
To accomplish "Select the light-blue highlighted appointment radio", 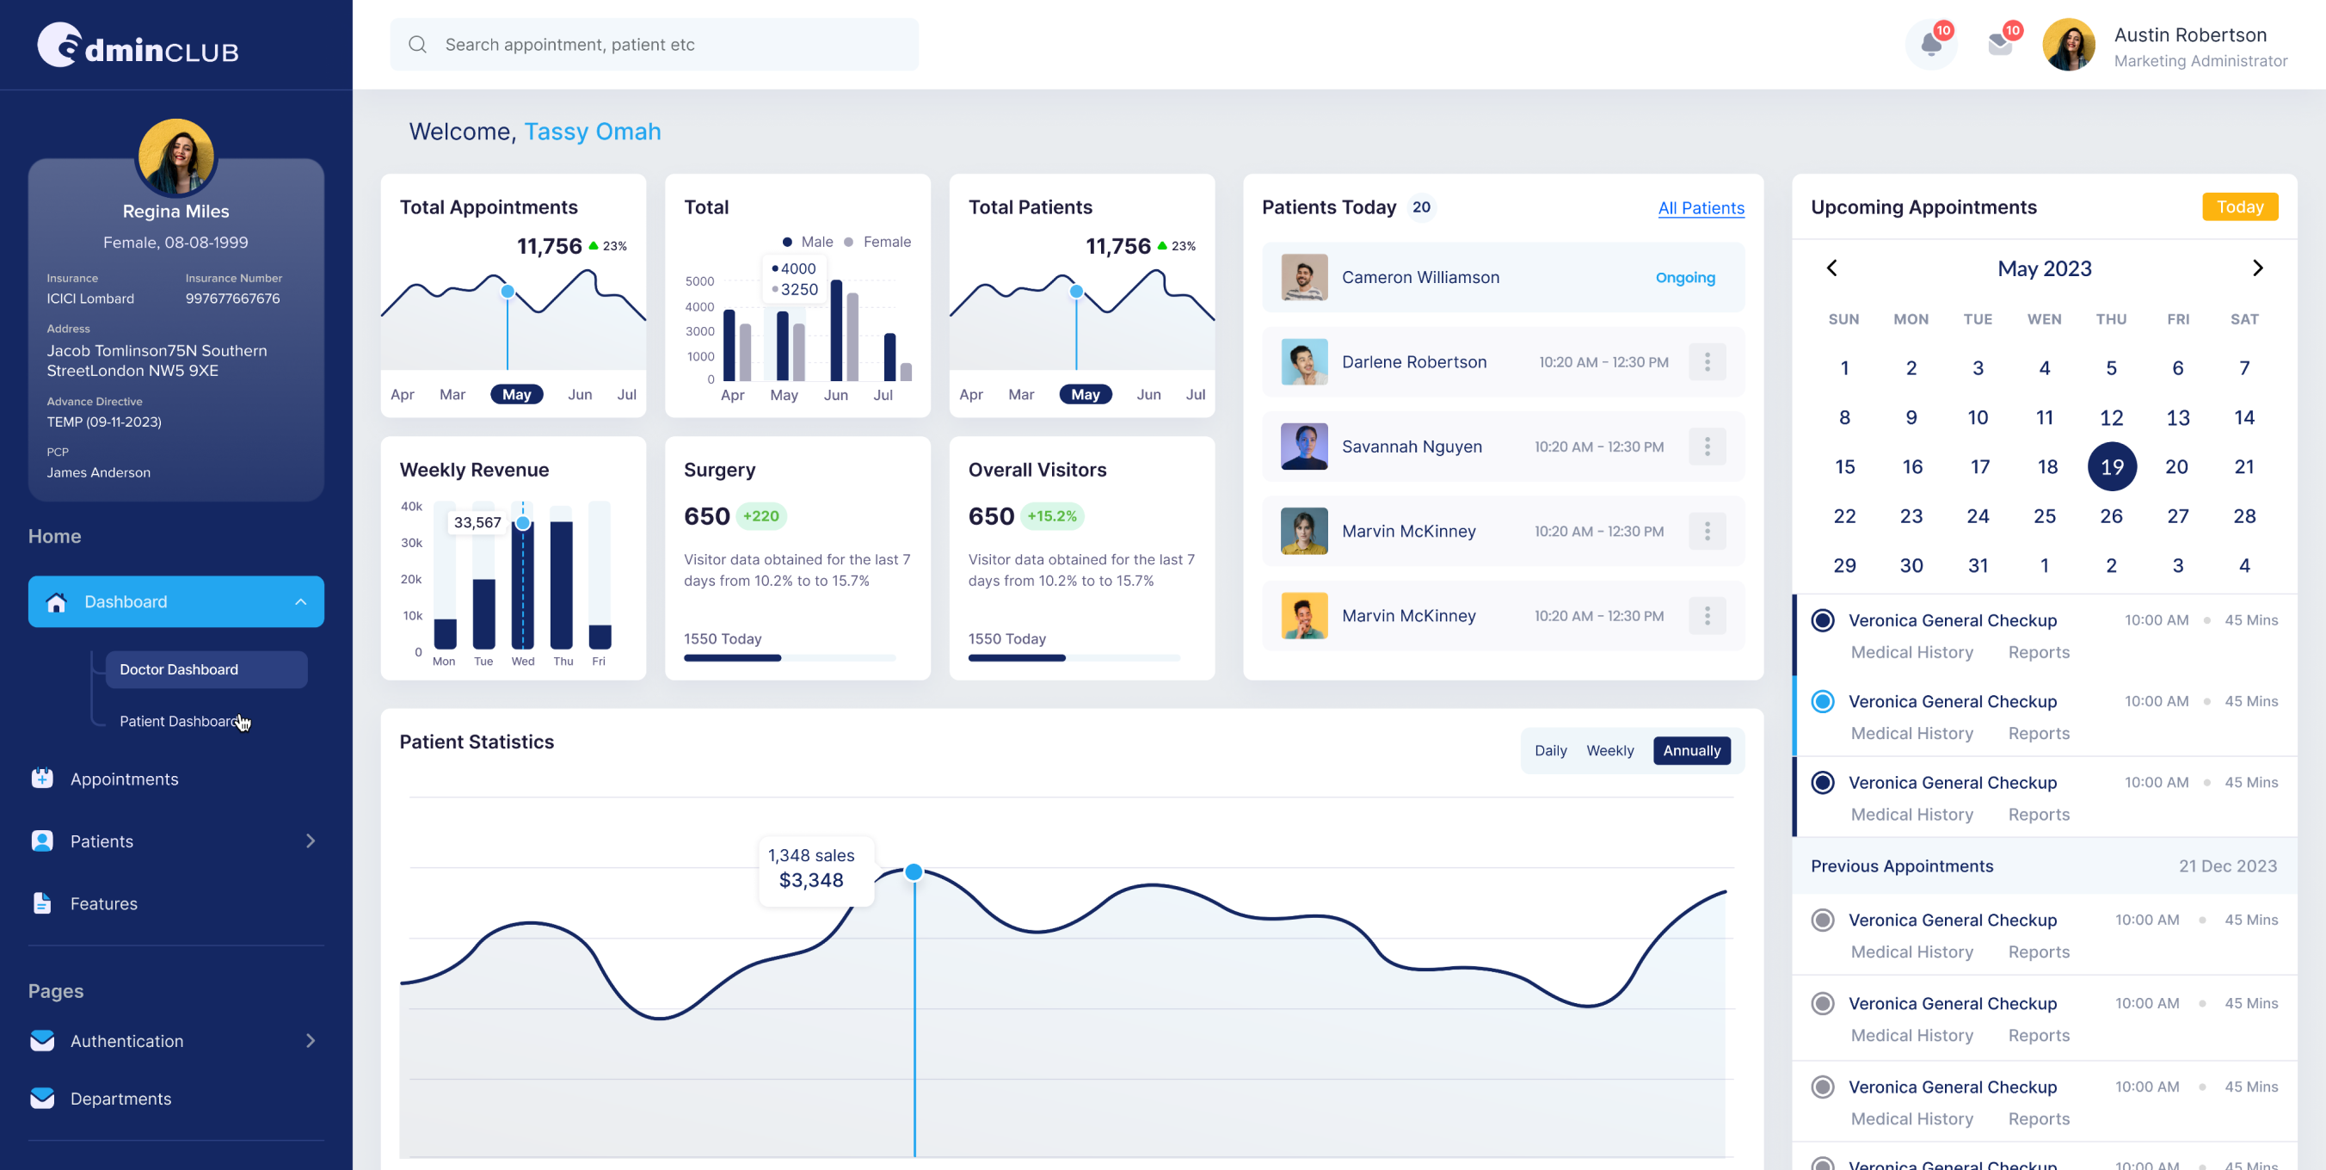I will [x=1823, y=701].
